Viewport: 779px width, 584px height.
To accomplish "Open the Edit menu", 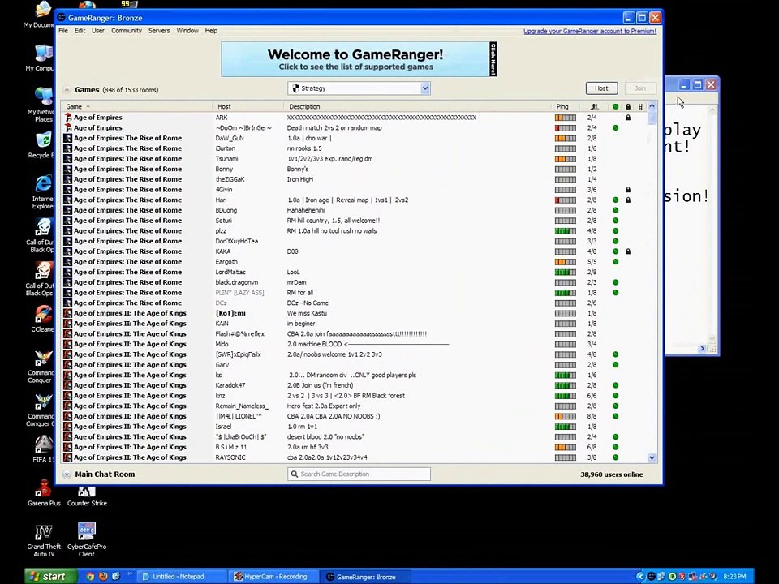I will tap(80, 31).
